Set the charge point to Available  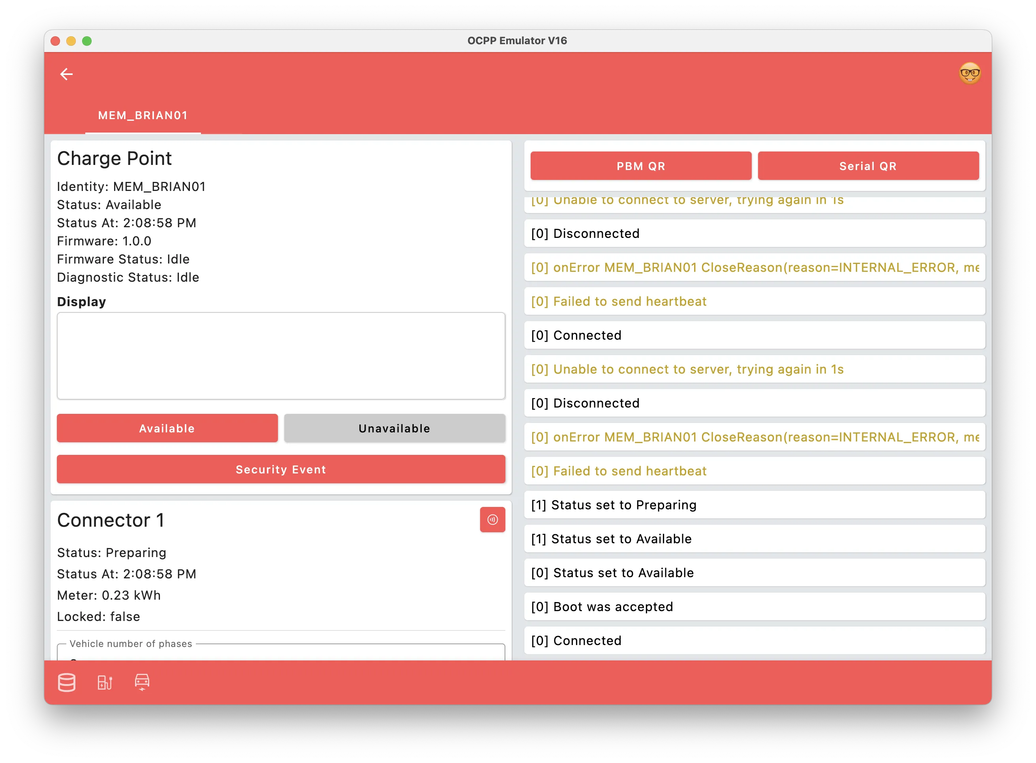coord(167,428)
